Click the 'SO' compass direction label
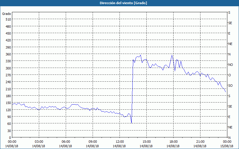The height and width of the screenshot is (149, 239). tap(230, 86)
